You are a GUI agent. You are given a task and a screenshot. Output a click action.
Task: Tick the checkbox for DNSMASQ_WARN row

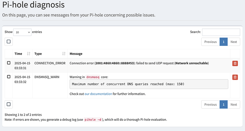coord(9,77)
